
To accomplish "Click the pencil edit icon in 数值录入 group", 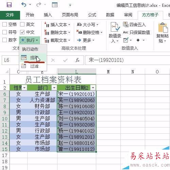I will click(126, 40).
